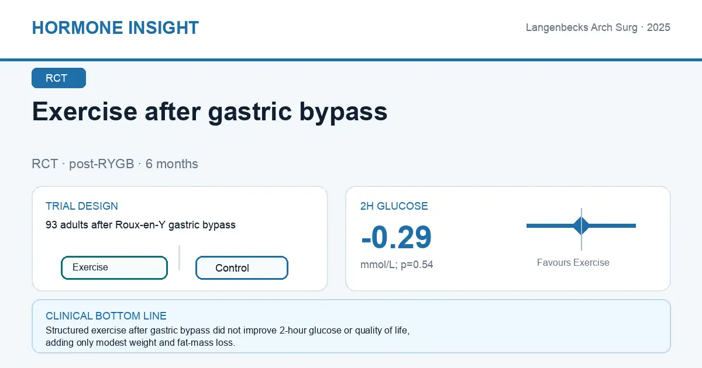Select the Control group box
The height and width of the screenshot is (368, 702).
click(x=242, y=268)
